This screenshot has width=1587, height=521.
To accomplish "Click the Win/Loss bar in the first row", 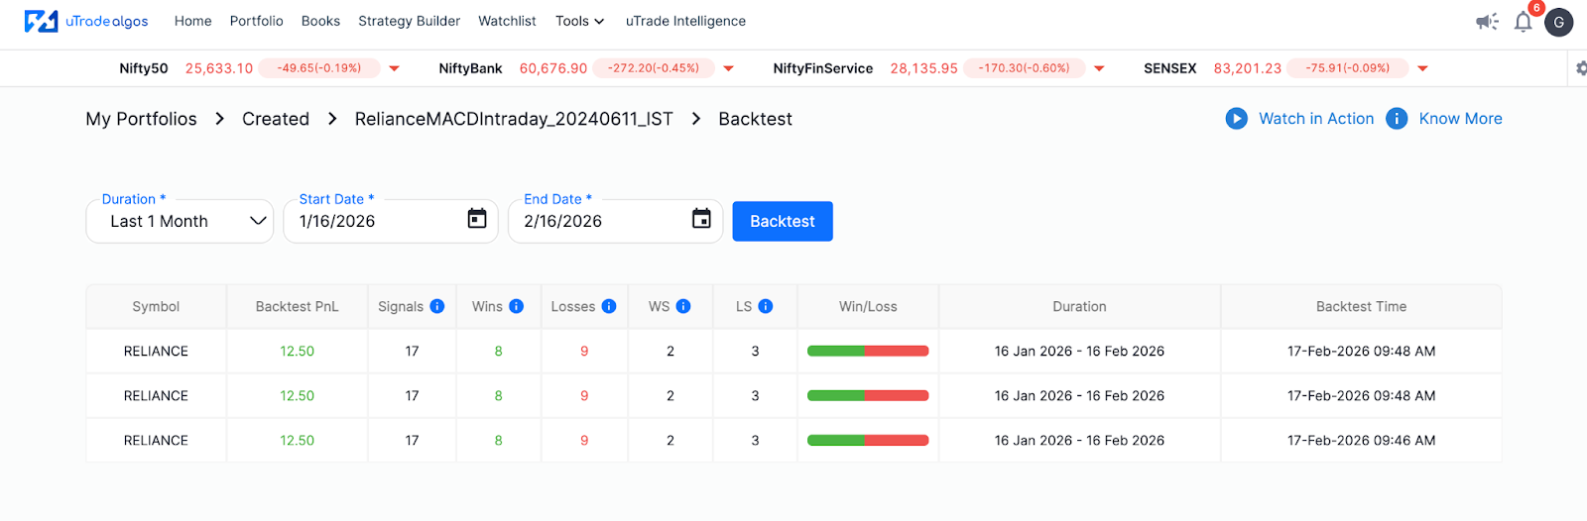I will pos(868,351).
